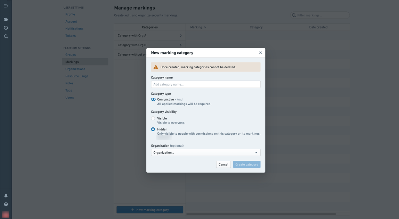Image resolution: width=399 pixels, height=219 pixels.
Task: Open Profile settings page
Action: pyautogui.click(x=70, y=14)
